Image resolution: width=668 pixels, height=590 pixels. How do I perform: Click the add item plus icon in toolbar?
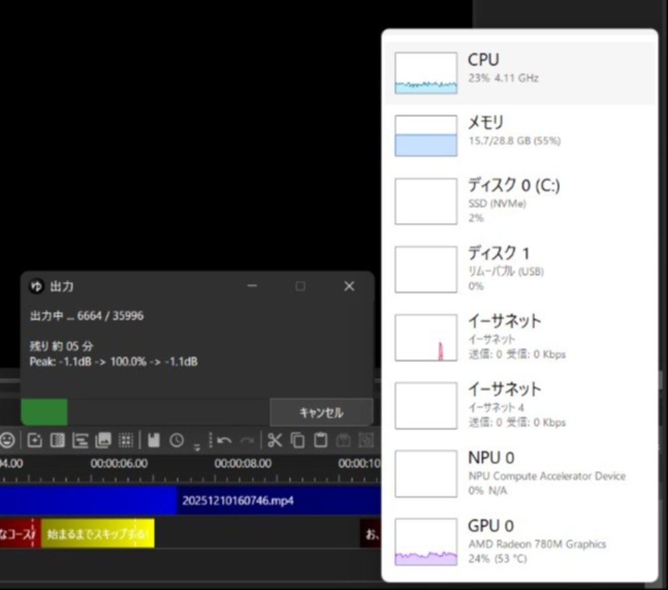click(x=35, y=440)
